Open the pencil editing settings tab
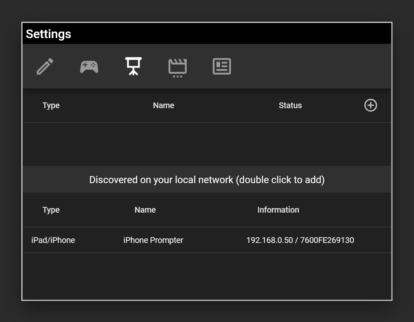The image size is (414, 322). point(45,66)
